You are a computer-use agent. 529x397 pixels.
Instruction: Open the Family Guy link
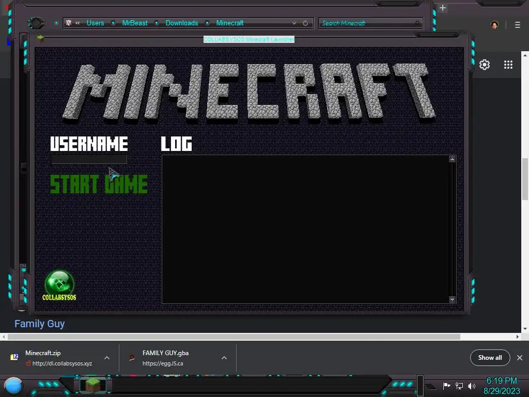[39, 324]
